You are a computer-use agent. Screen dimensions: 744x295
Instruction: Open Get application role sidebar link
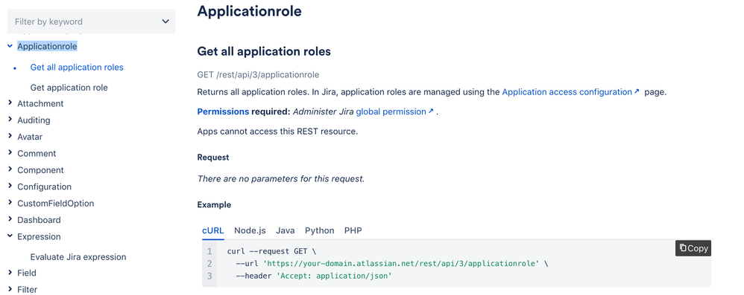click(69, 88)
